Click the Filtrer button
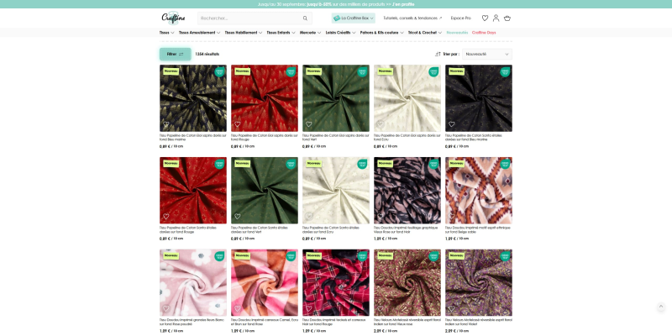 pos(176,54)
